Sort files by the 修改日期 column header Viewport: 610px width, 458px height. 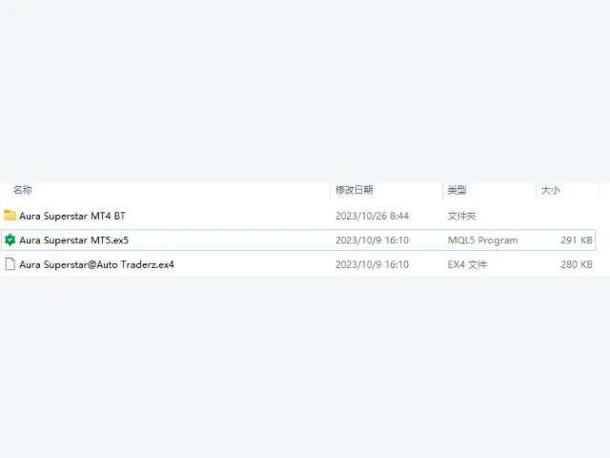coord(354,190)
